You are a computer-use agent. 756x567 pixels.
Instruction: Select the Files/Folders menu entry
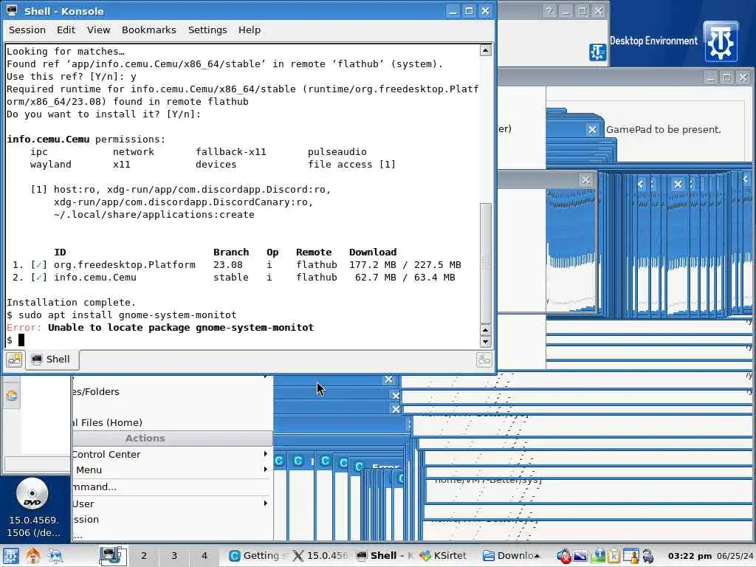coord(171,391)
